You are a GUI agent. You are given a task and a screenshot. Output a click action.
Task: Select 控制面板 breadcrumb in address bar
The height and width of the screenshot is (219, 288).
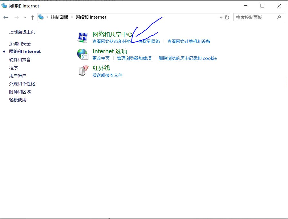pos(59,17)
